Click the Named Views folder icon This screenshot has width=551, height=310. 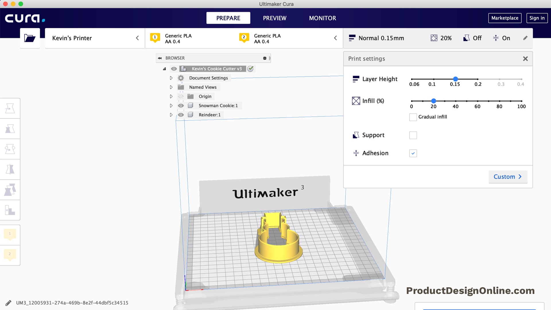(181, 87)
